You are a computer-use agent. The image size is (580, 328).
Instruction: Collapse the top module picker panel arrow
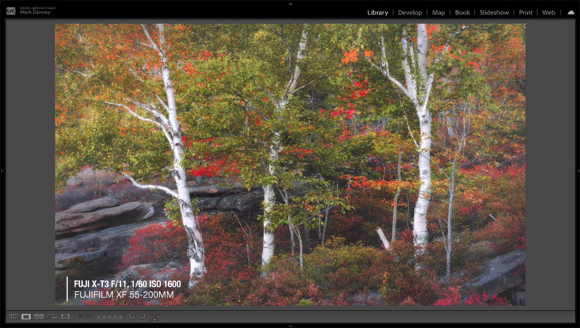pyautogui.click(x=290, y=3)
